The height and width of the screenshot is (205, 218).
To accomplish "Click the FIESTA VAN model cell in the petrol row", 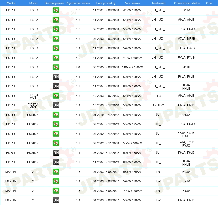I will (33, 96).
